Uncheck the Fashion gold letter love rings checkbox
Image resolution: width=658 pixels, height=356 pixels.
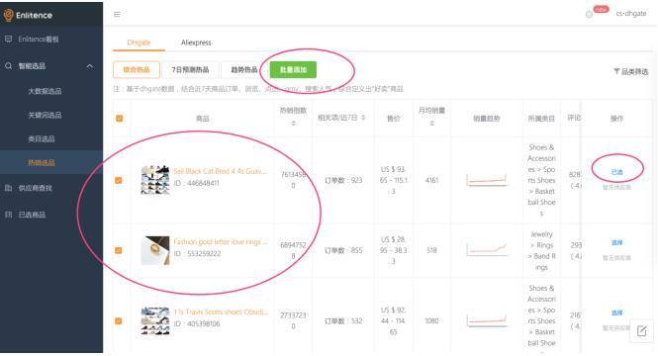click(x=119, y=250)
